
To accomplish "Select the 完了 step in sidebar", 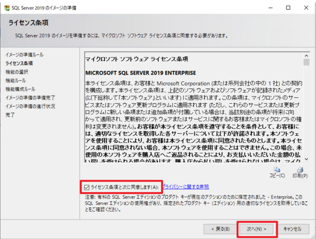I will point(10,115).
